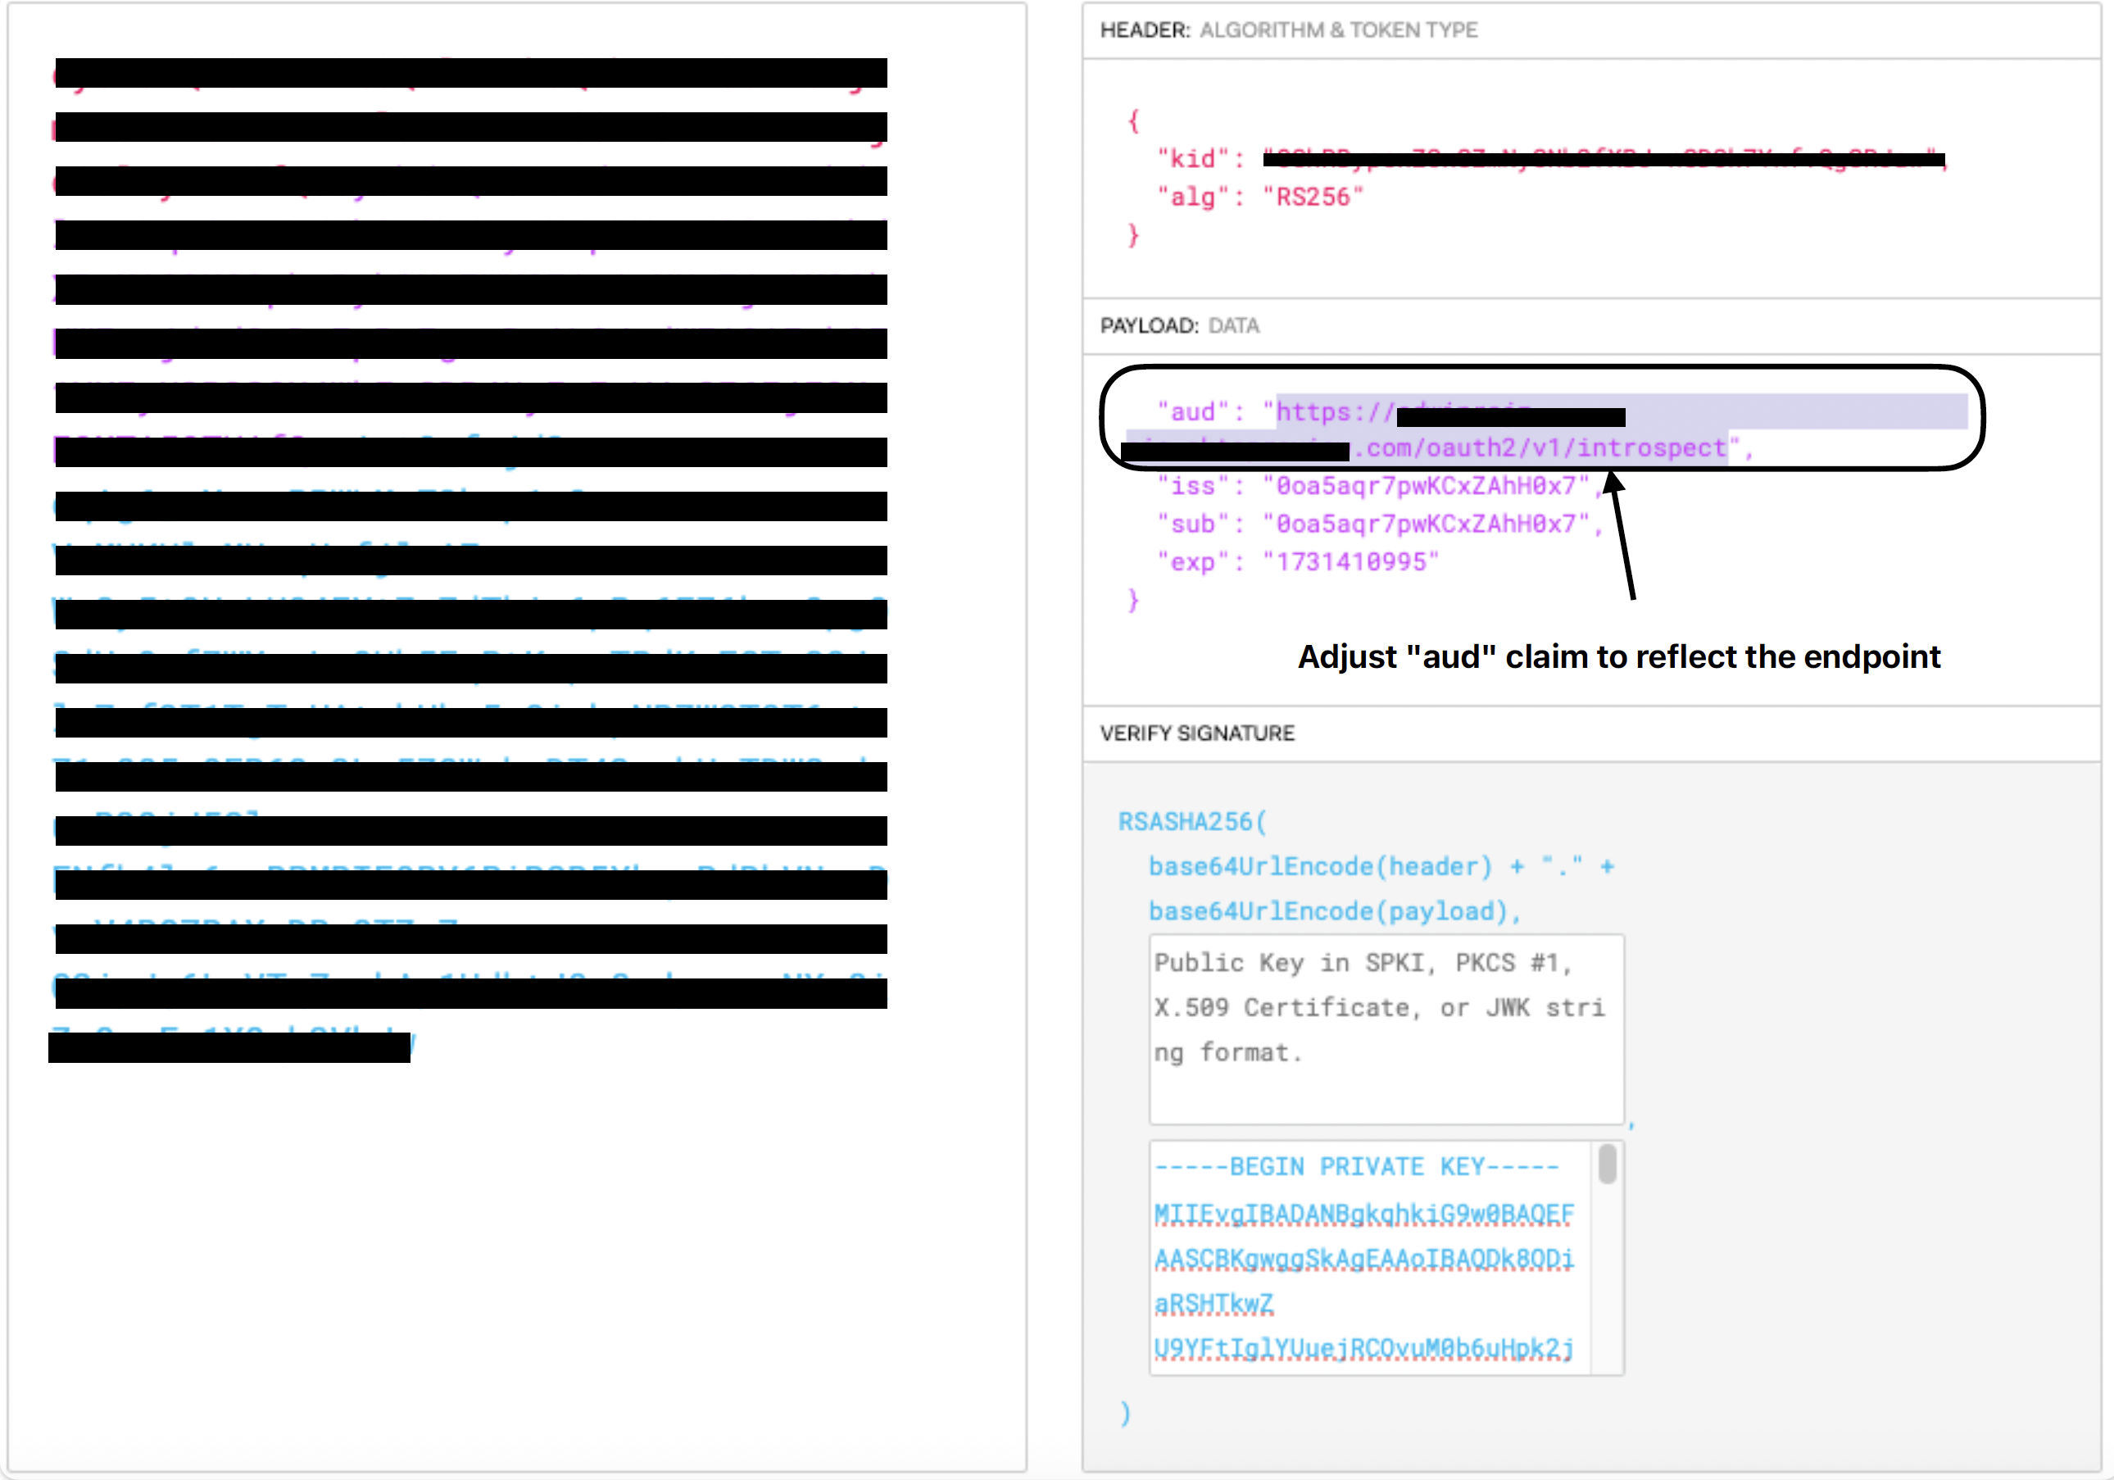
Task: Select the VERIFY SIGNATURE section header
Action: 1197,732
